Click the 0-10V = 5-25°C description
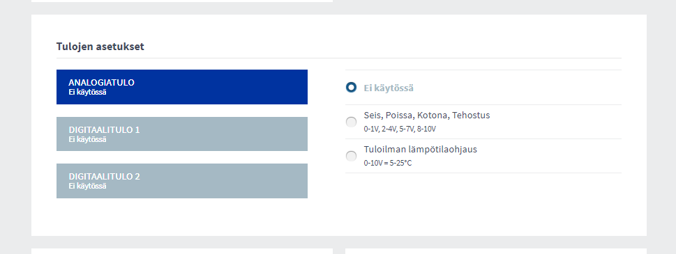This screenshot has height=254, width=676. tap(388, 164)
